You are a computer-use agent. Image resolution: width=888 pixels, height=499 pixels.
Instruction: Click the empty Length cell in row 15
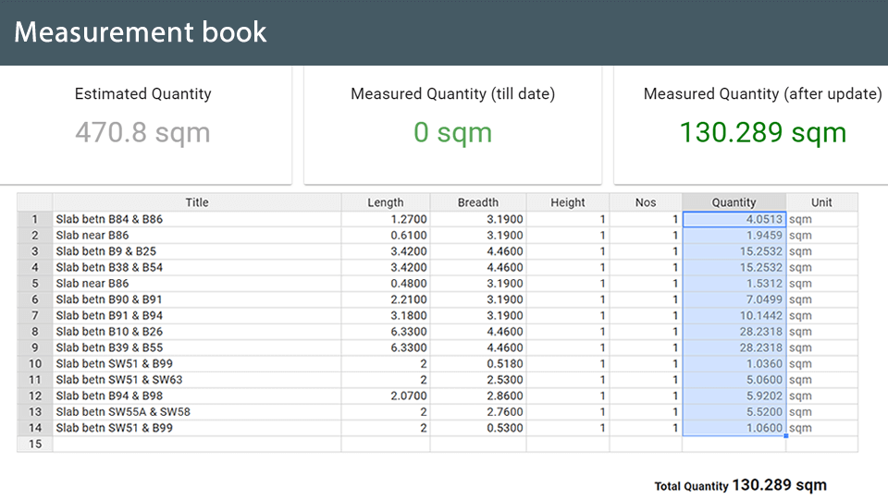(386, 444)
